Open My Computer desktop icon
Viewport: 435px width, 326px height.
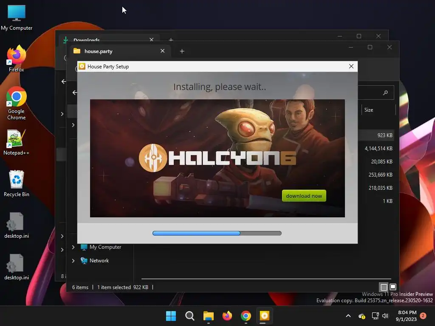pyautogui.click(x=17, y=17)
